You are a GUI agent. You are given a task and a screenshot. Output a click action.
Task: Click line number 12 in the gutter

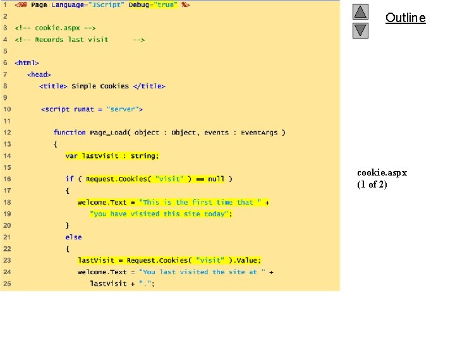(7, 133)
